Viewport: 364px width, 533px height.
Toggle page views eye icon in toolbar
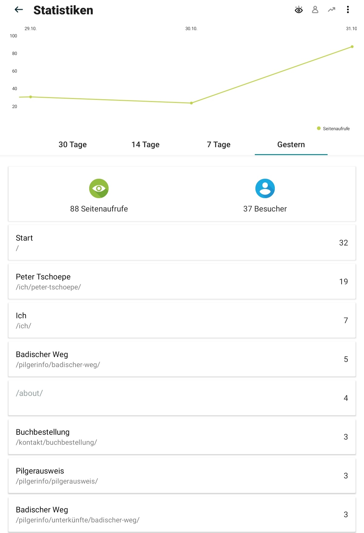[x=299, y=10]
